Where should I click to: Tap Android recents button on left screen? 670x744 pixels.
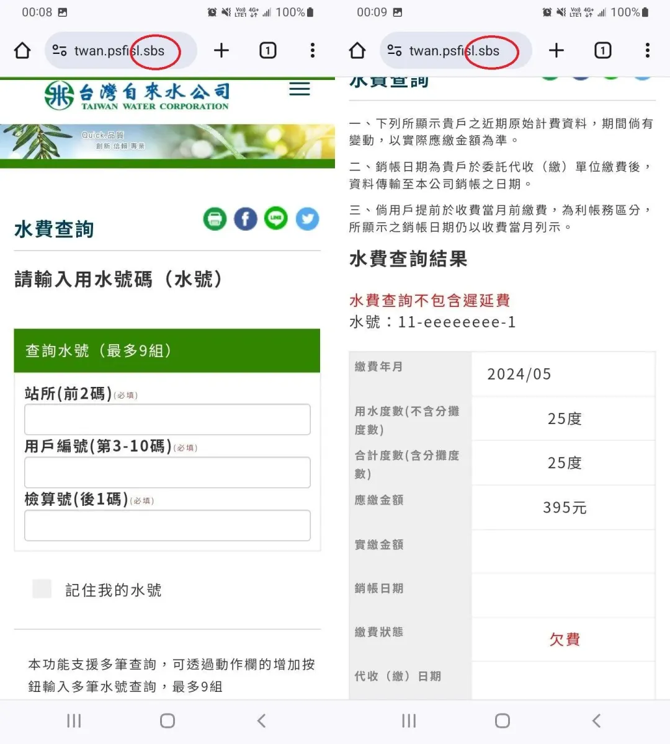74,720
